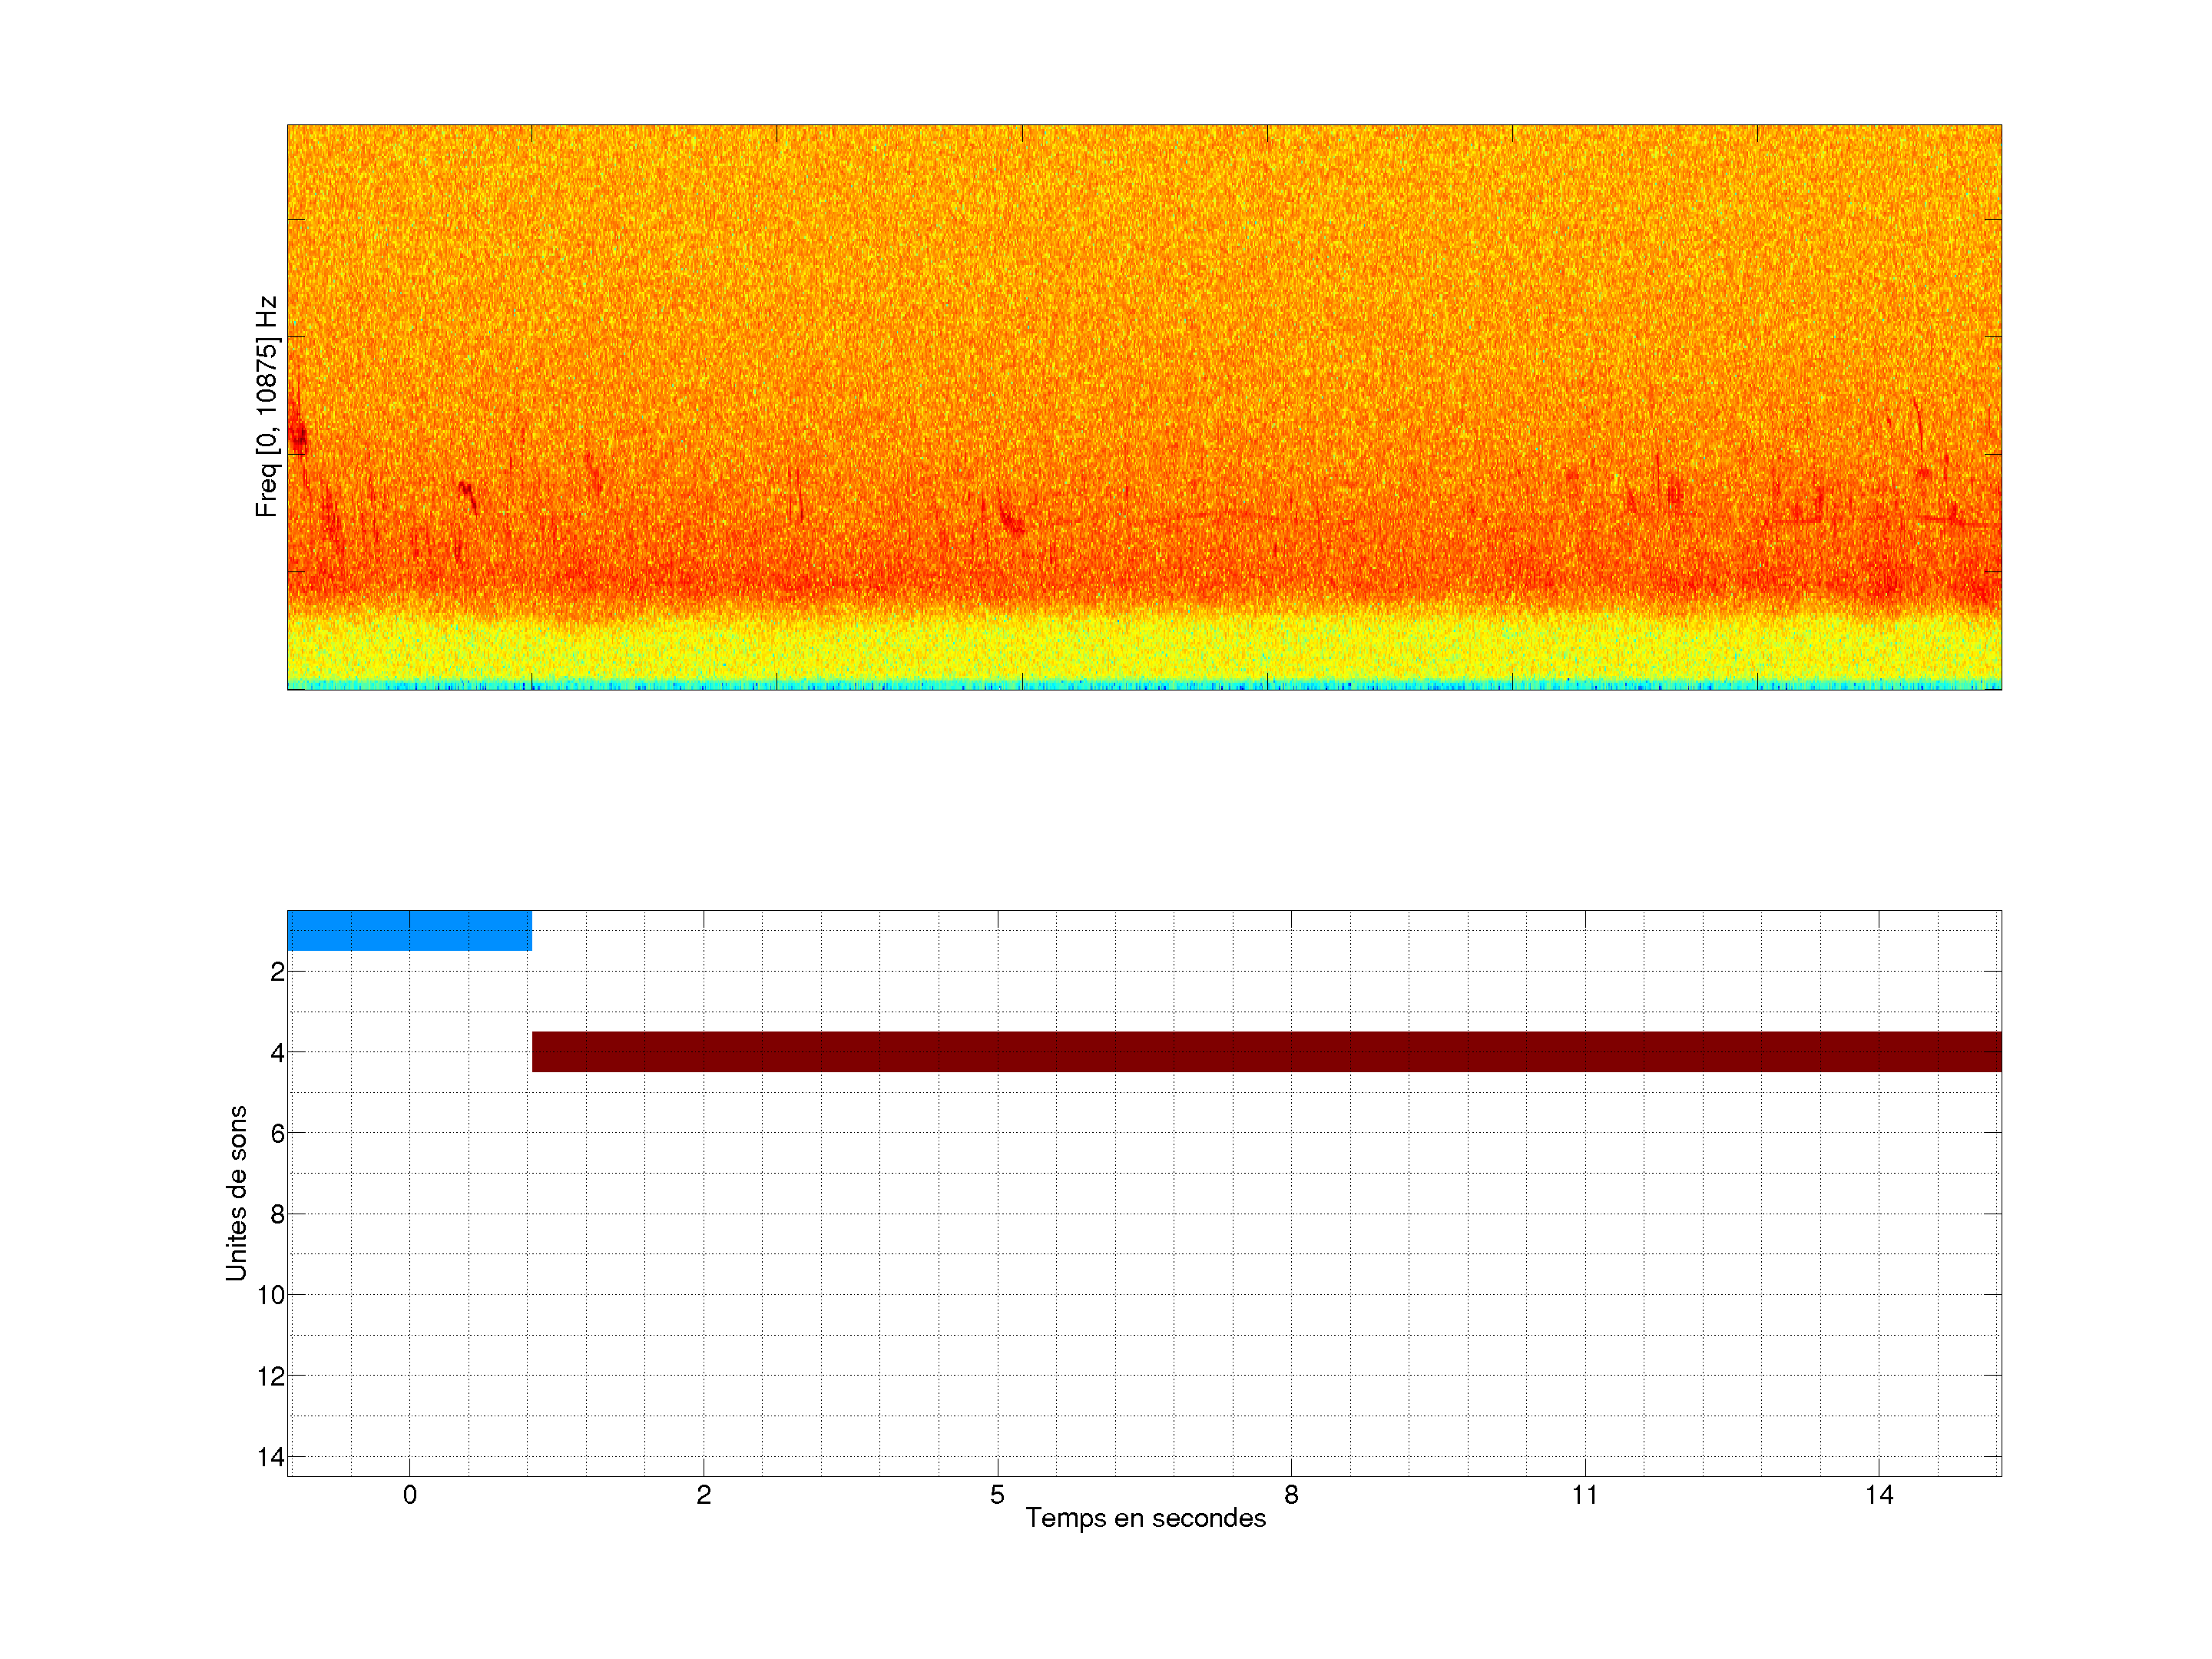The image size is (2212, 1659).
Task: Click the 'Unites de sons' axis label
Action: pos(237,1193)
